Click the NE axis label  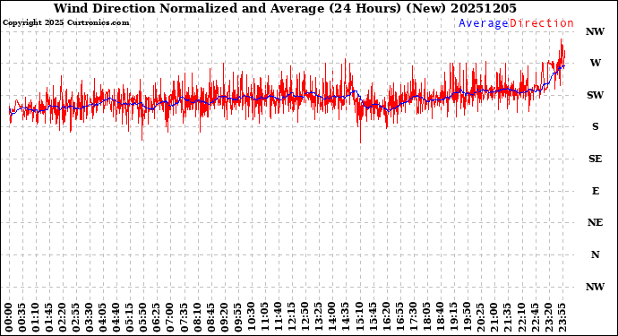[x=595, y=222]
